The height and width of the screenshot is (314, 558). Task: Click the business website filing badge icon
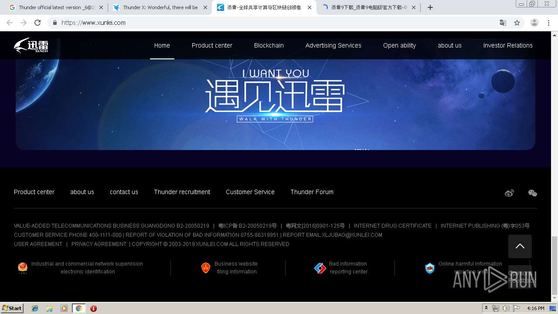pos(206,268)
